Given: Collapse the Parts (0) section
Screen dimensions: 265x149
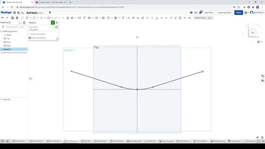Looking at the screenshot, I should [x=1, y=99].
